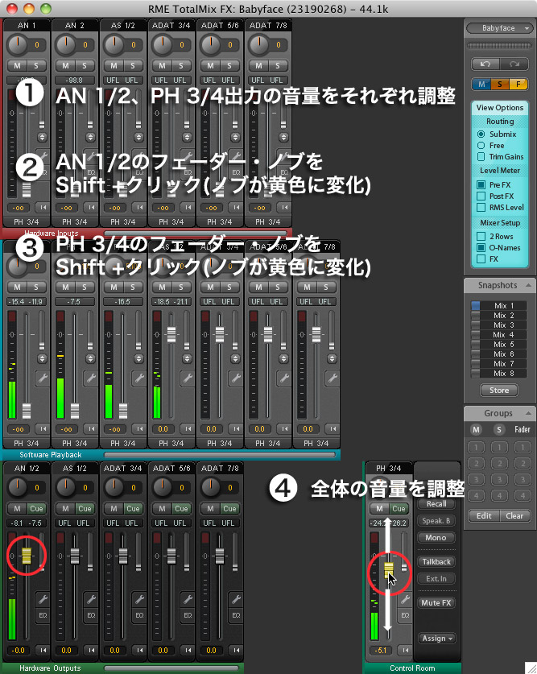This screenshot has width=537, height=674.
Task: Enable the Trim Gains checkbox
Action: [x=481, y=157]
